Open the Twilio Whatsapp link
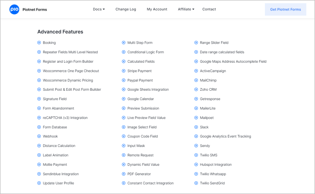The image size is (315, 194). coord(213,174)
